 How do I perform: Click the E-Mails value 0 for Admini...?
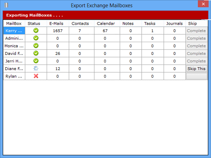click(x=58, y=38)
